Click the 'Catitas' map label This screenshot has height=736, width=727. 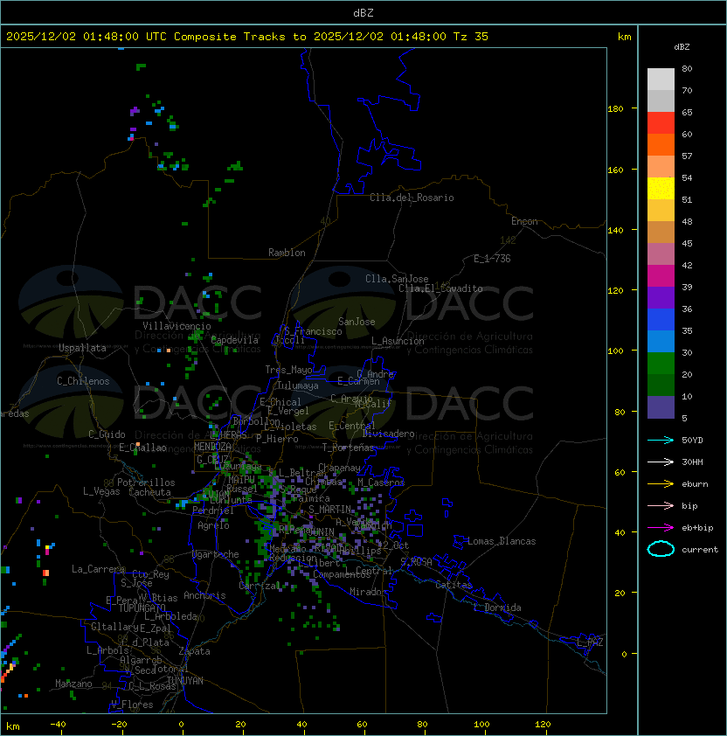(454, 585)
